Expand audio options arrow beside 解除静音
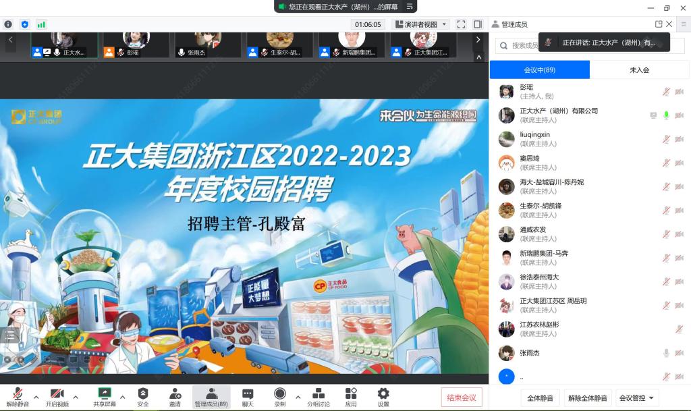 tap(36, 397)
